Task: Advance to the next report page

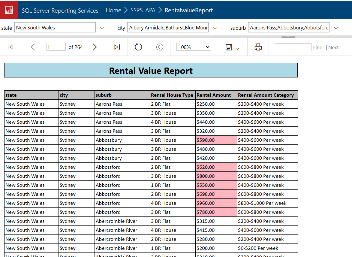Action: pos(95,47)
